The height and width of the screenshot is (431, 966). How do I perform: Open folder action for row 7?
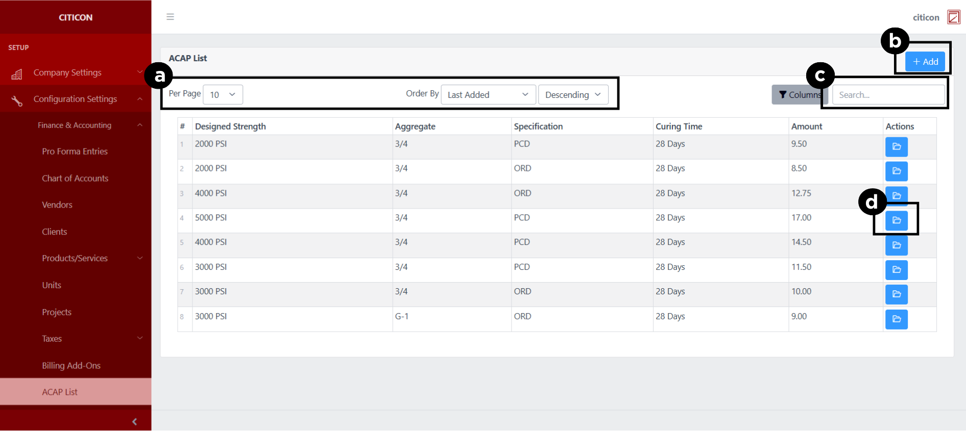pos(896,294)
